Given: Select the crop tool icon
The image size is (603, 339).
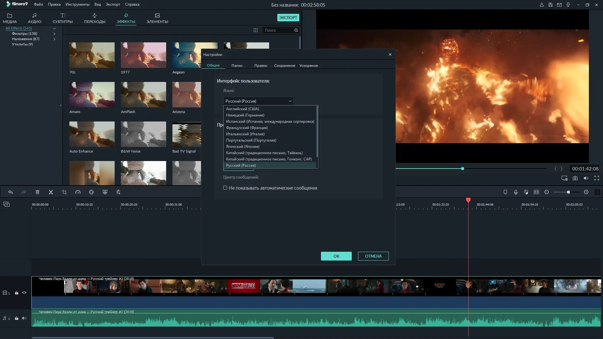Looking at the screenshot, I should 64,192.
